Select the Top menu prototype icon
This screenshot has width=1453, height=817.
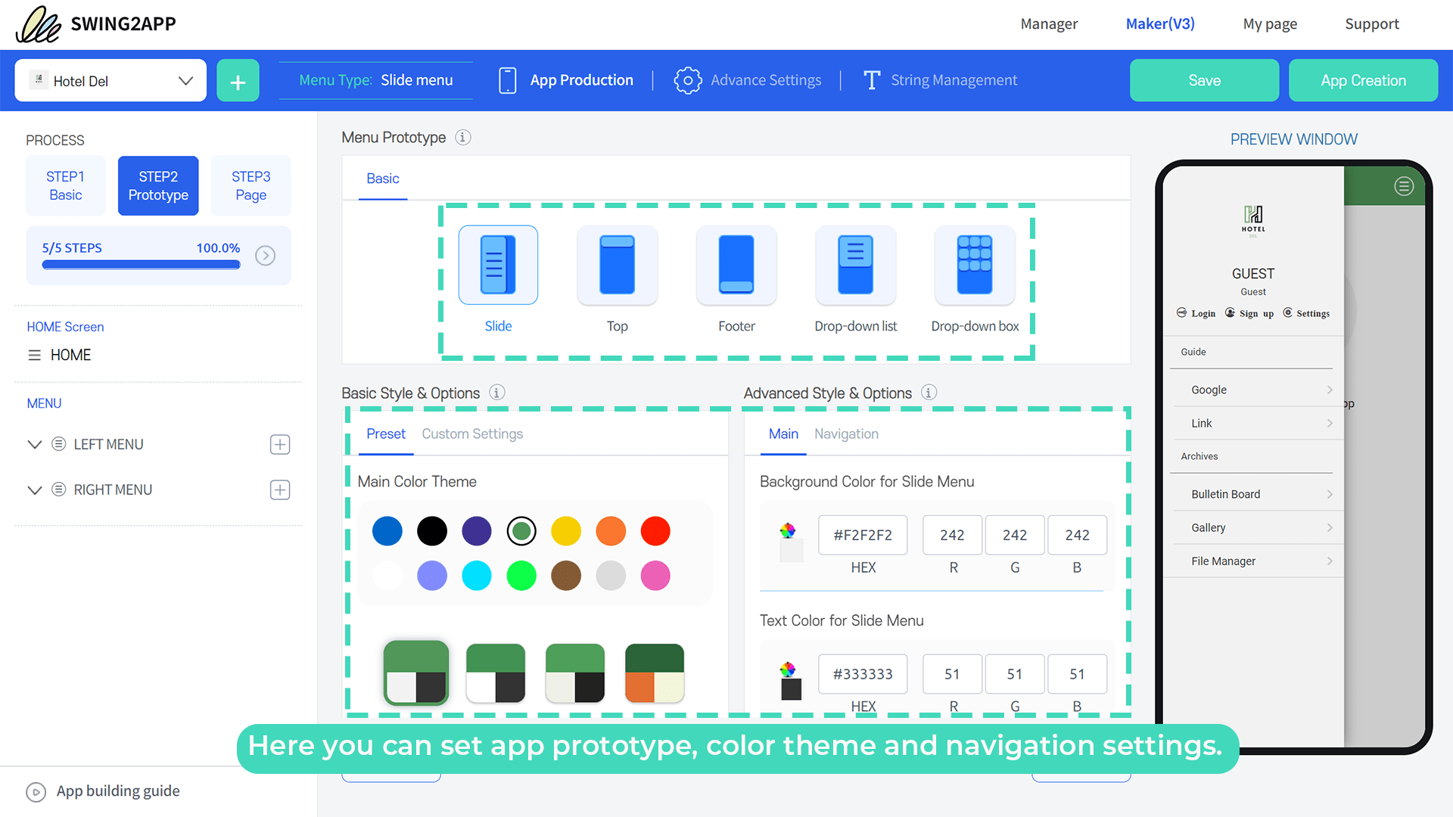point(617,265)
